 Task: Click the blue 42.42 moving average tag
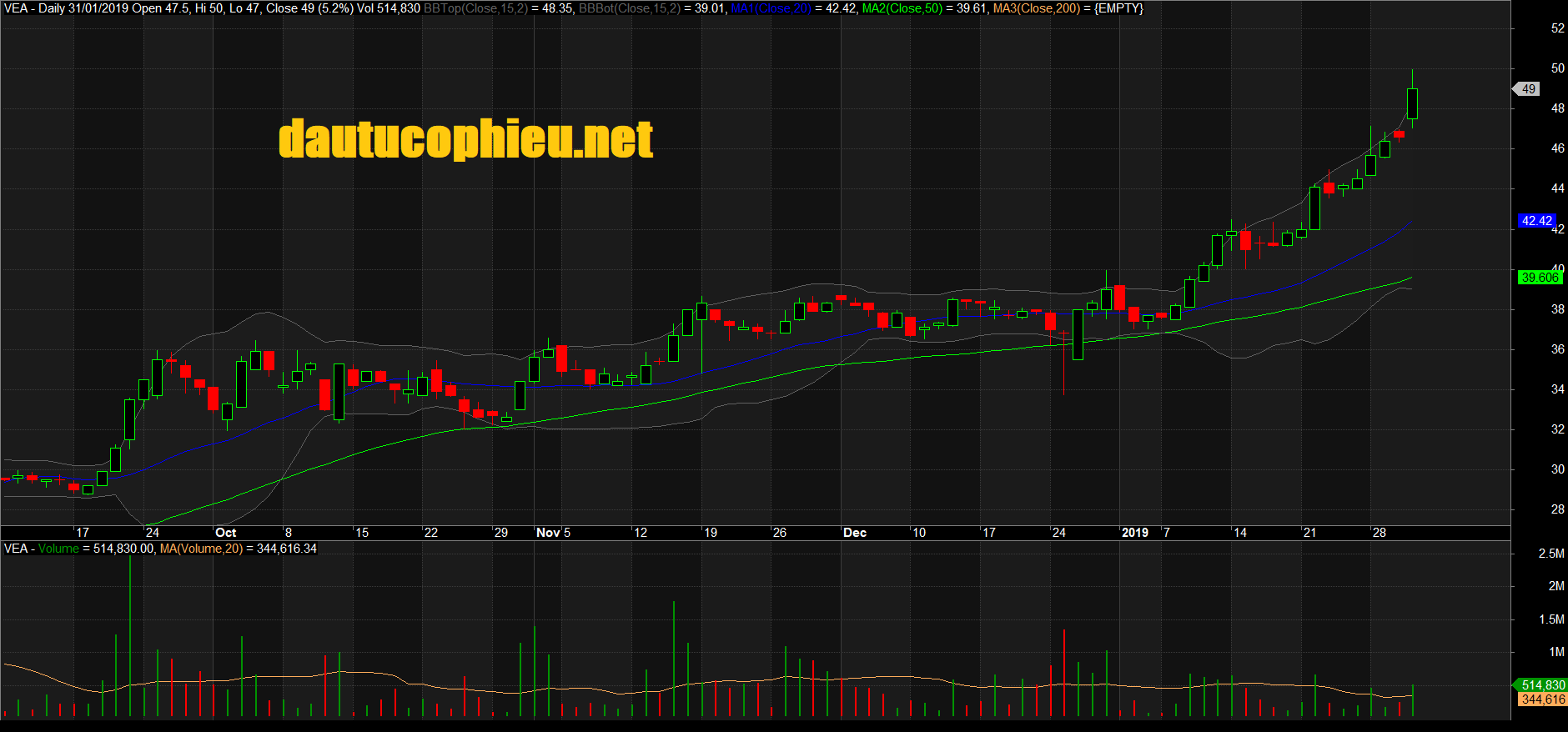click(x=1536, y=221)
